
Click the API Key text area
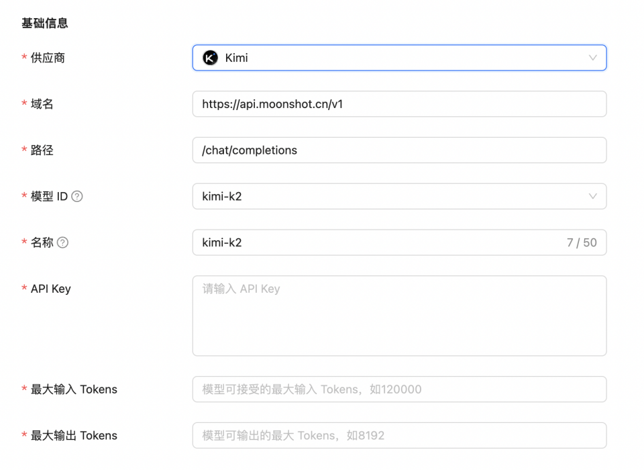click(x=399, y=316)
